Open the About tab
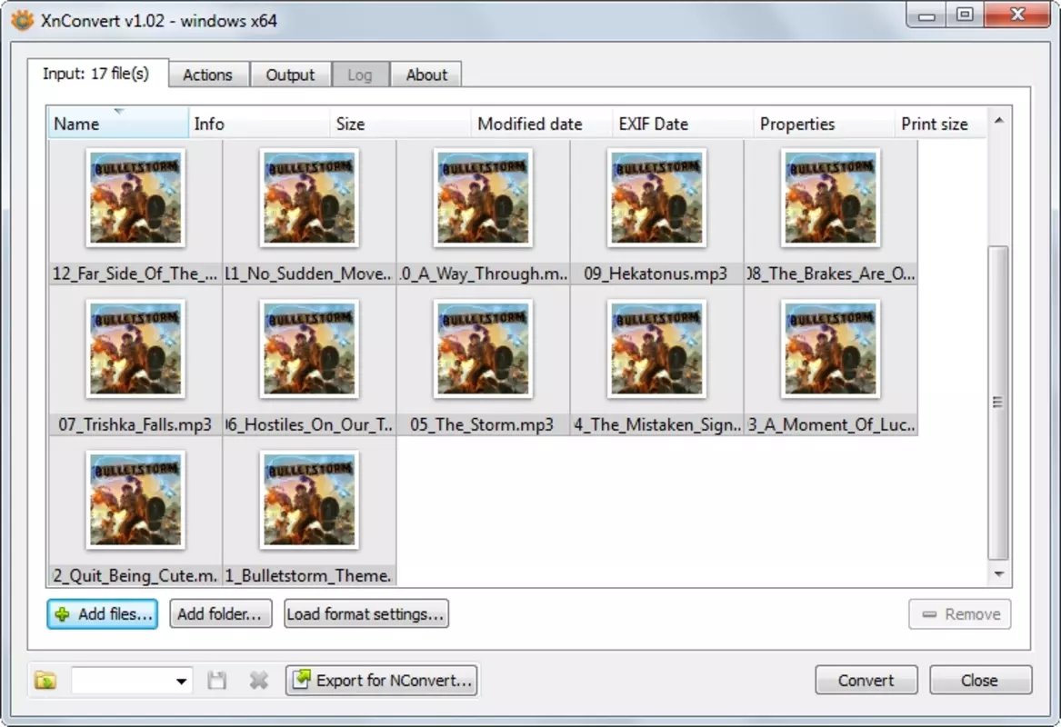 (x=426, y=75)
